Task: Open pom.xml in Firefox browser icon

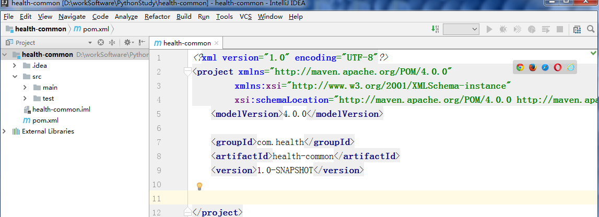Action: coord(533,67)
